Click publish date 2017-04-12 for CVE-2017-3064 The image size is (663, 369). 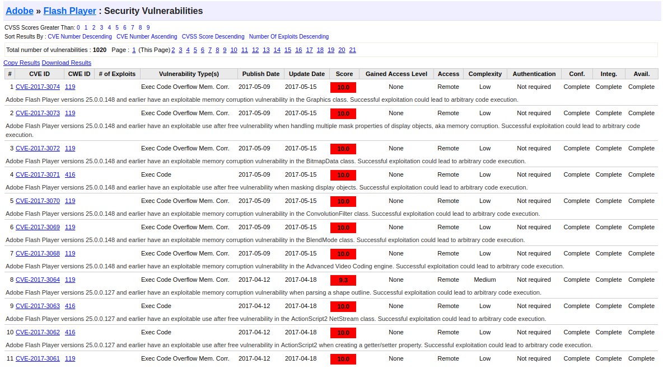[254, 280]
